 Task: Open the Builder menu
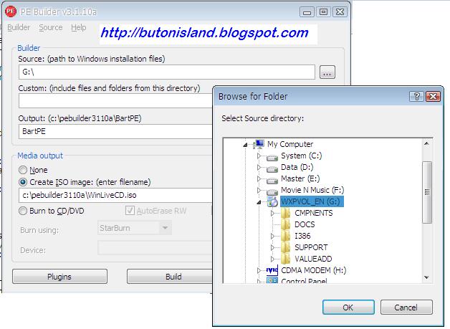(19, 27)
